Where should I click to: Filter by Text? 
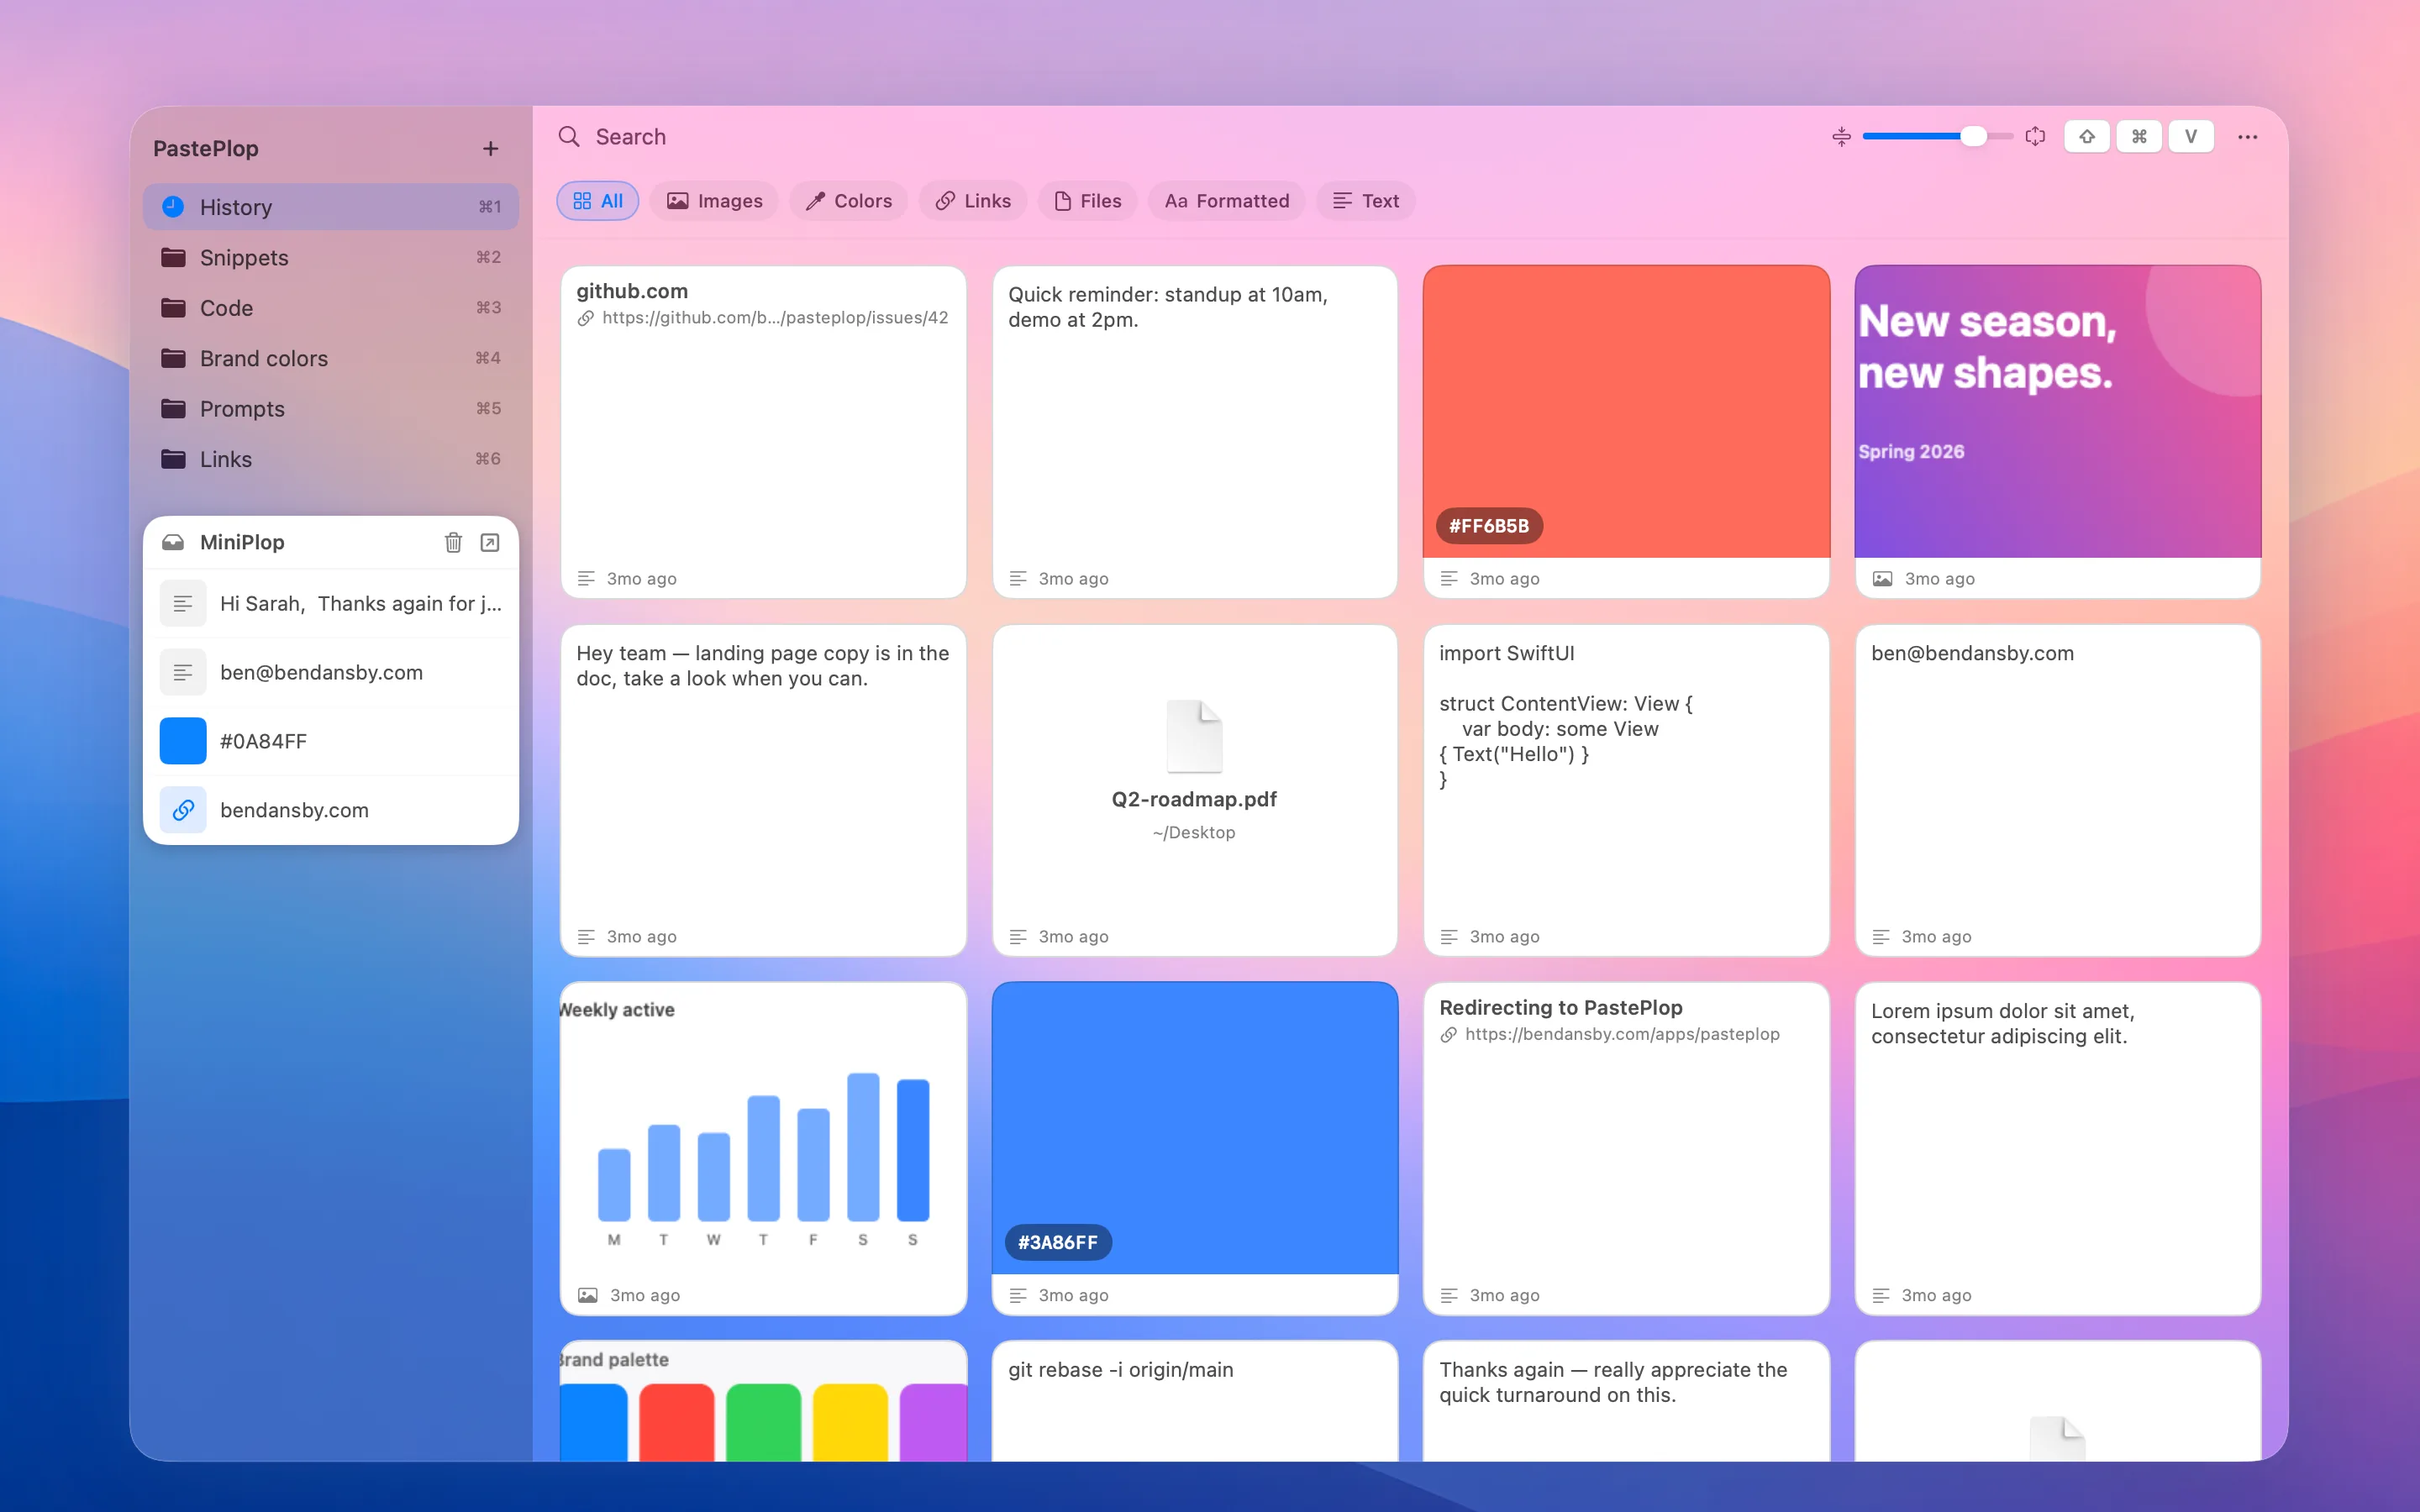click(1365, 201)
